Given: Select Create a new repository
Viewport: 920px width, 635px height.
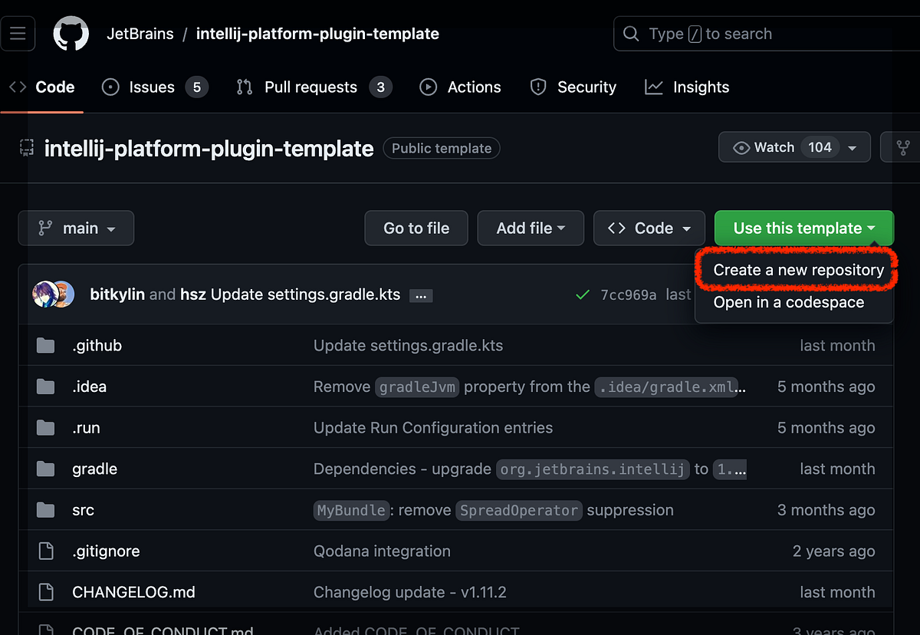Looking at the screenshot, I should coord(797,270).
